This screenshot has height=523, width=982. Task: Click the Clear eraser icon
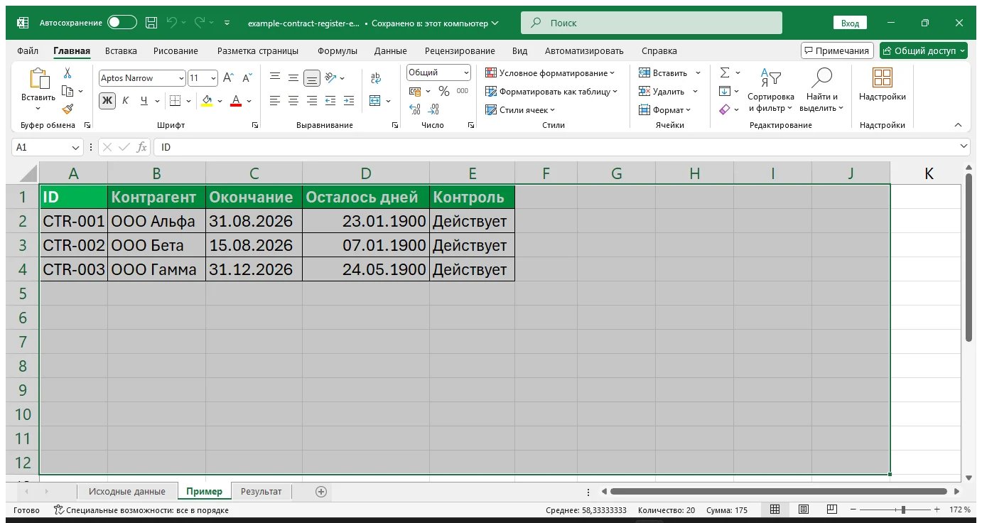(x=725, y=109)
